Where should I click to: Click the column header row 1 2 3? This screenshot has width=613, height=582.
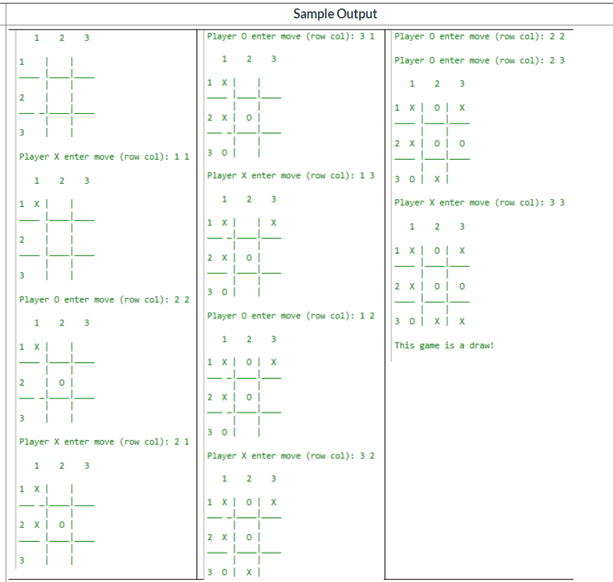click(x=62, y=37)
